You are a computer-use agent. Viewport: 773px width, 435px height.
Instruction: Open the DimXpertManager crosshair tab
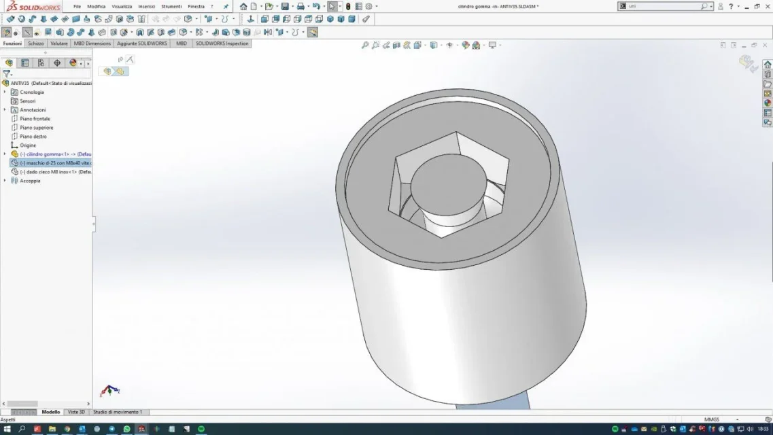[x=57, y=63]
